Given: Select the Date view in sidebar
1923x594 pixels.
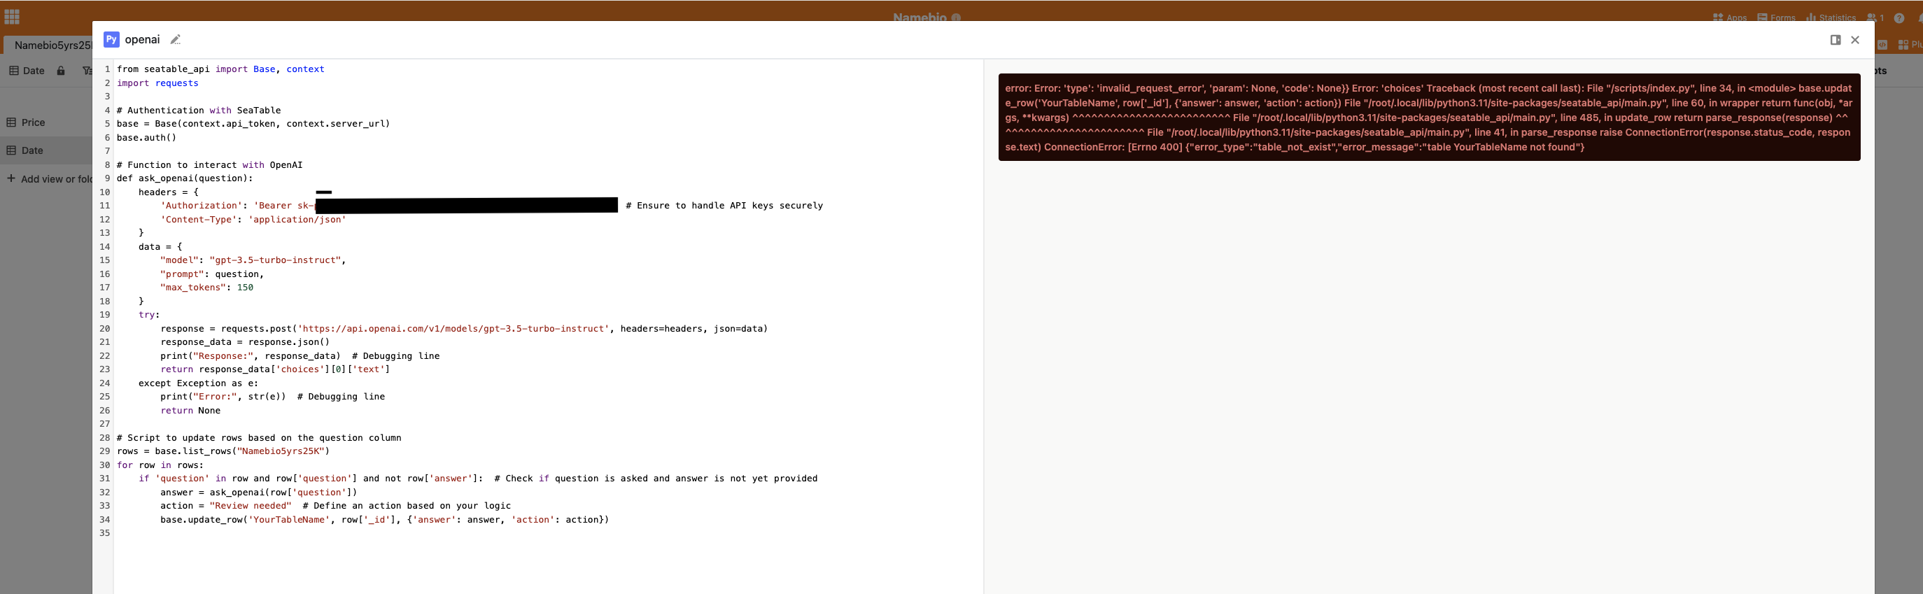Looking at the screenshot, I should [x=32, y=150].
